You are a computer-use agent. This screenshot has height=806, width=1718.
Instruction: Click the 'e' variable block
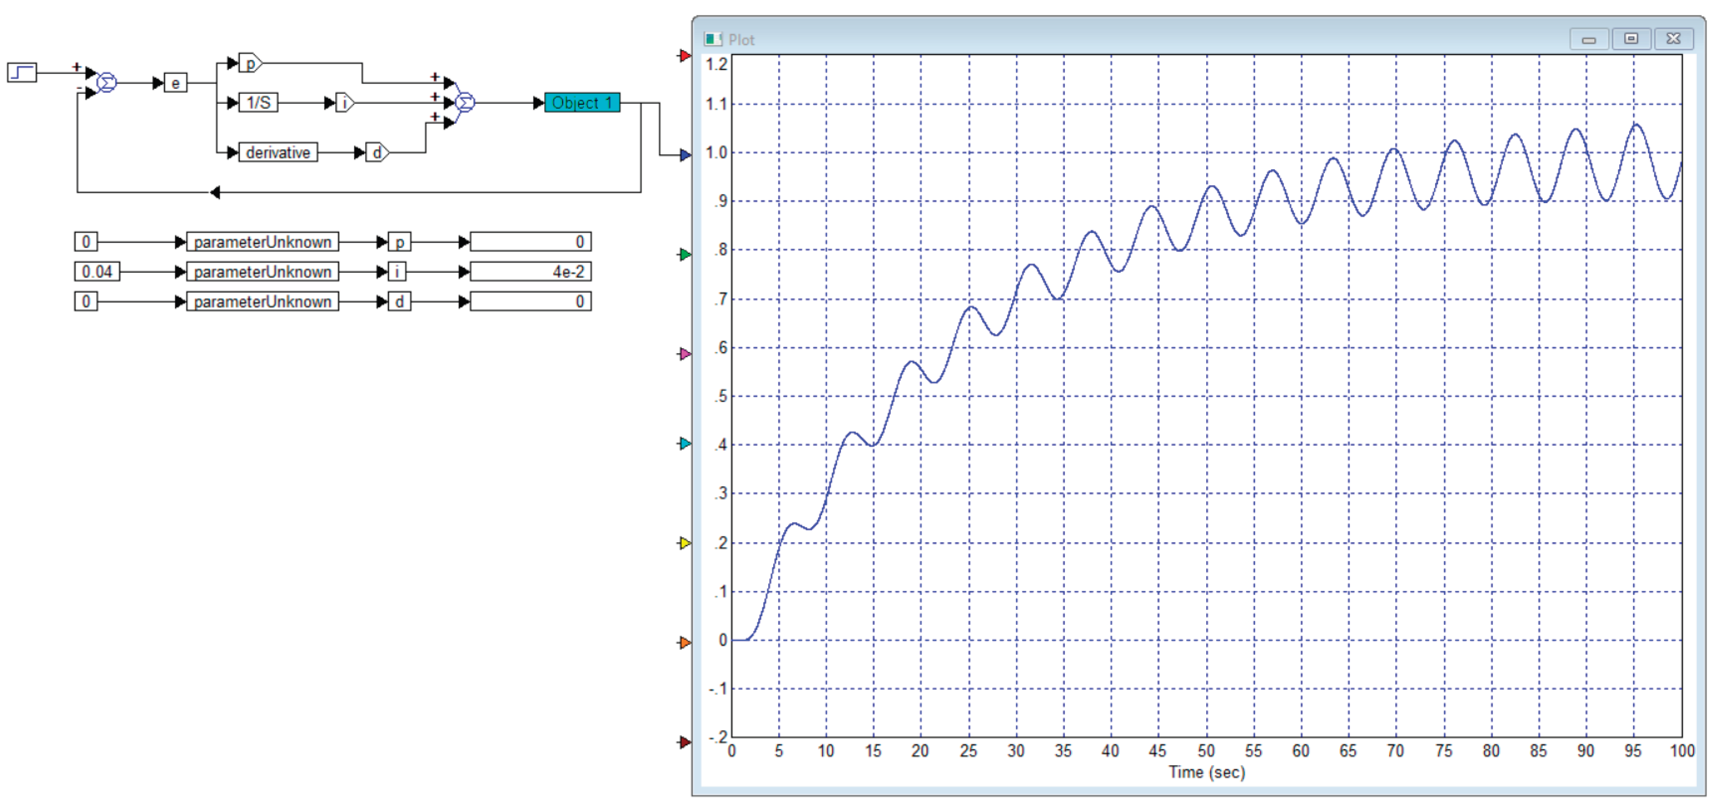click(176, 83)
